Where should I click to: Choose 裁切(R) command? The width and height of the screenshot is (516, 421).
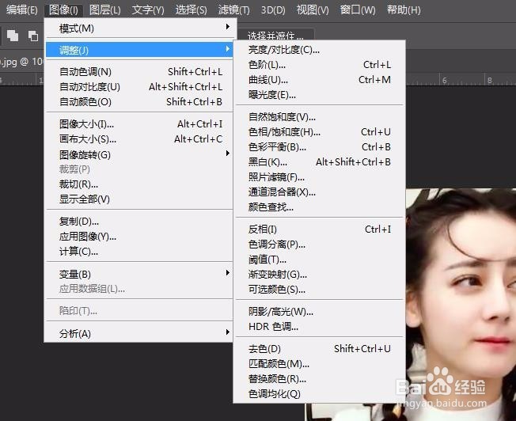click(x=138, y=184)
